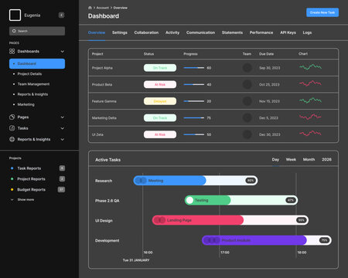The width and height of the screenshot is (348, 278).
Task: Click the Reports & Insights globe icon
Action: (12, 139)
